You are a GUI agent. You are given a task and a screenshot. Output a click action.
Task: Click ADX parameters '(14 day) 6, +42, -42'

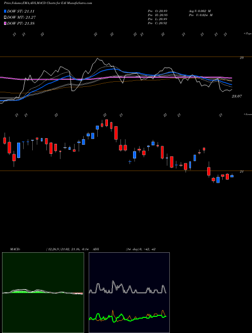[x=140, y=249]
